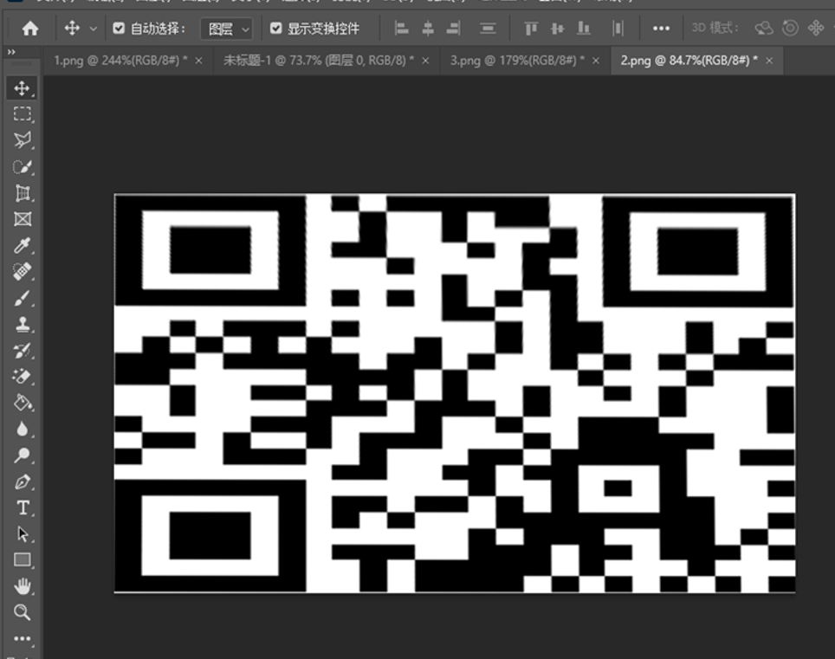Select the Pen tool

[22, 481]
